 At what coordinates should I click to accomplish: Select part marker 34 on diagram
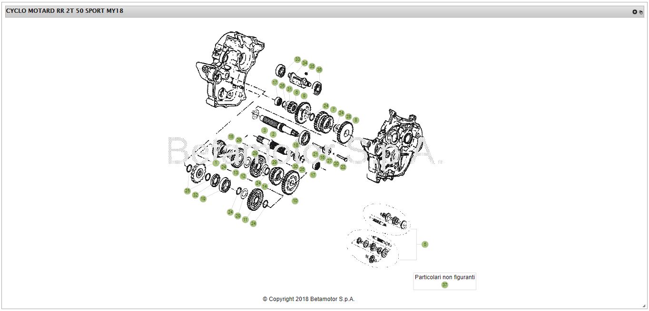click(305, 63)
